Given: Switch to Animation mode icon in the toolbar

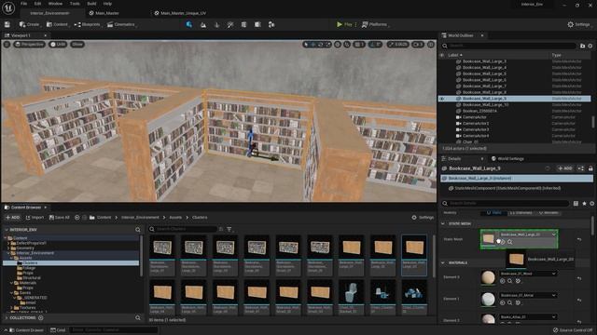Looking at the screenshot, I should (x=271, y=25).
